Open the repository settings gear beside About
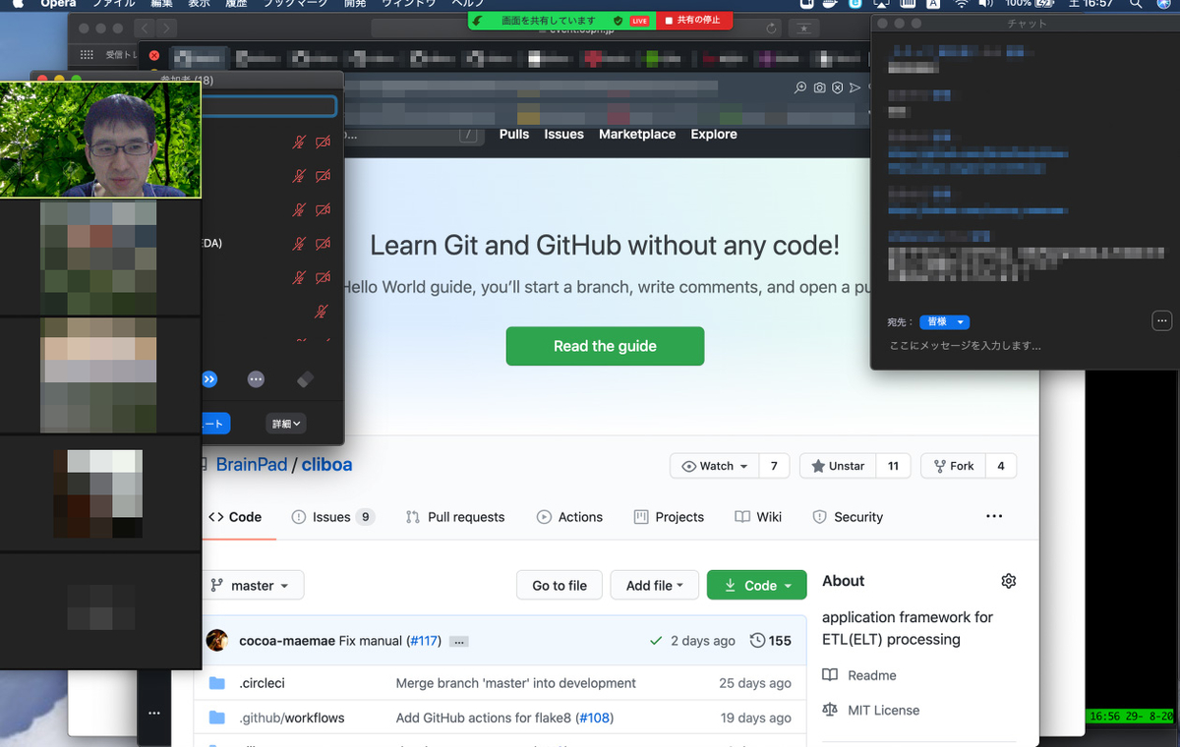The image size is (1180, 747). [x=1008, y=581]
